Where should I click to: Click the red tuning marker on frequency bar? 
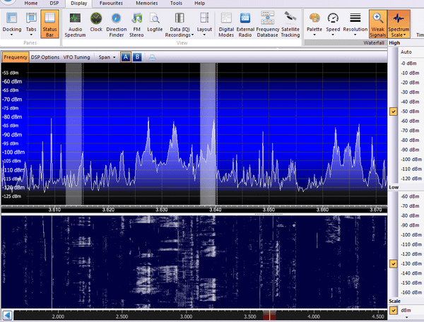[271, 316]
